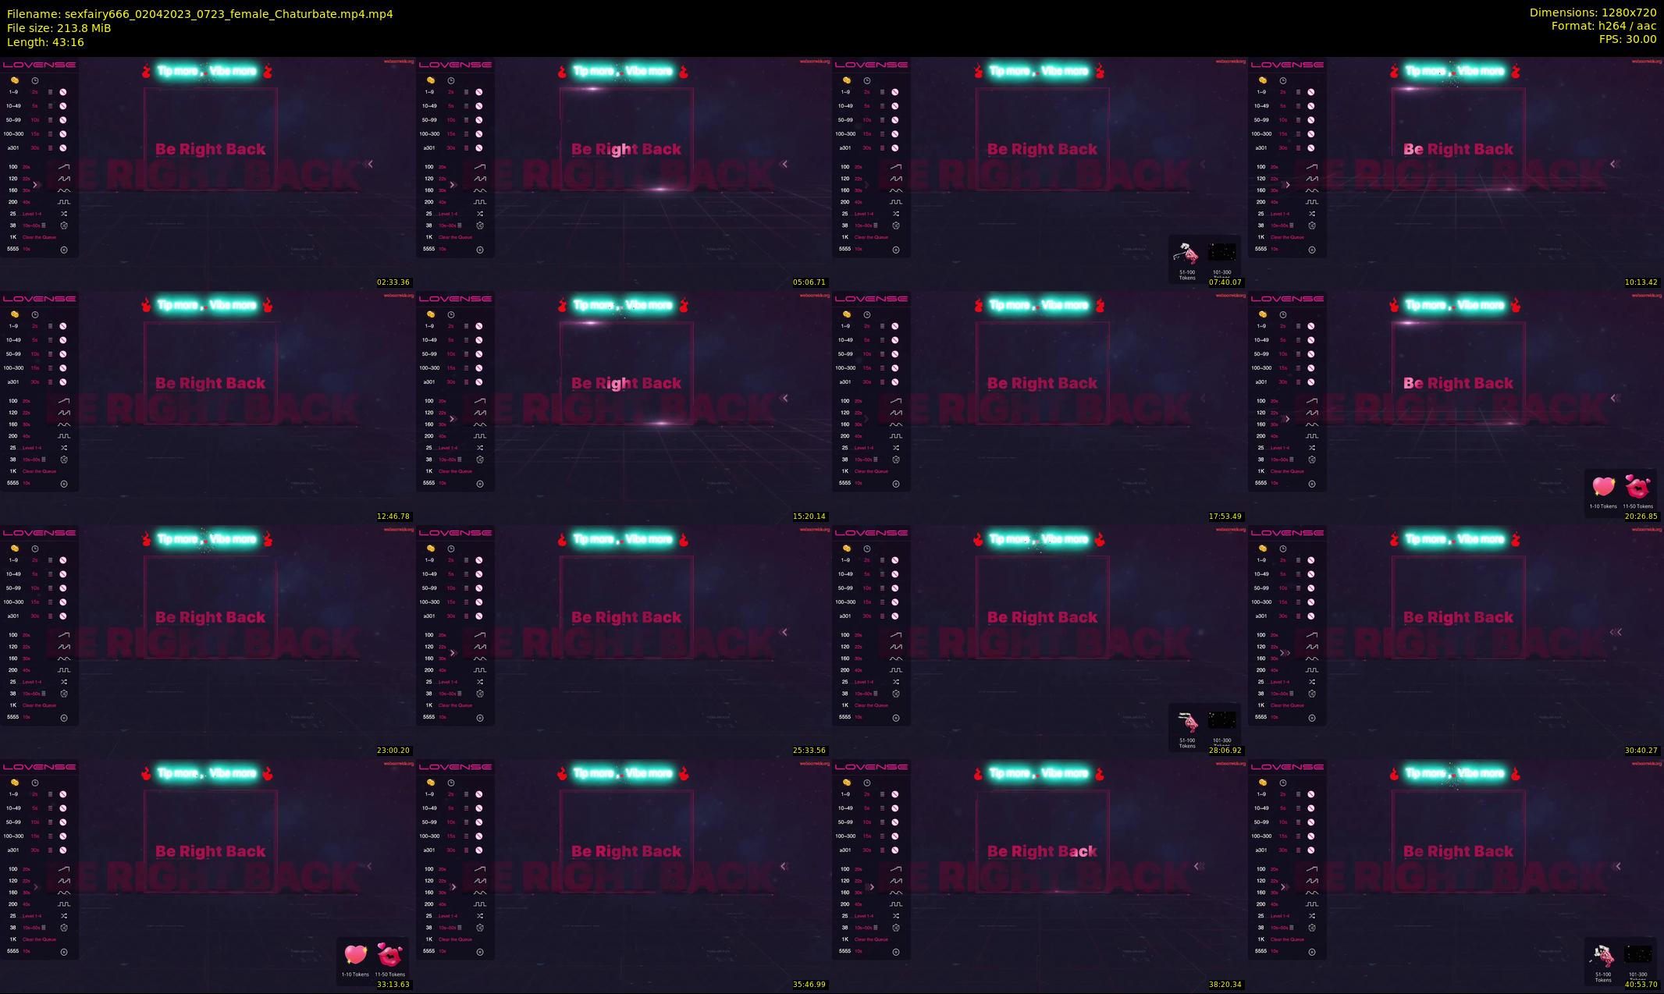Click the left chevron arrow in the 02:33.36 frame
The height and width of the screenshot is (994, 1664).
click(370, 164)
